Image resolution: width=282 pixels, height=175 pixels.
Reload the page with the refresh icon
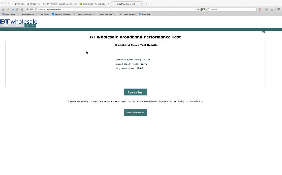pos(198,10)
